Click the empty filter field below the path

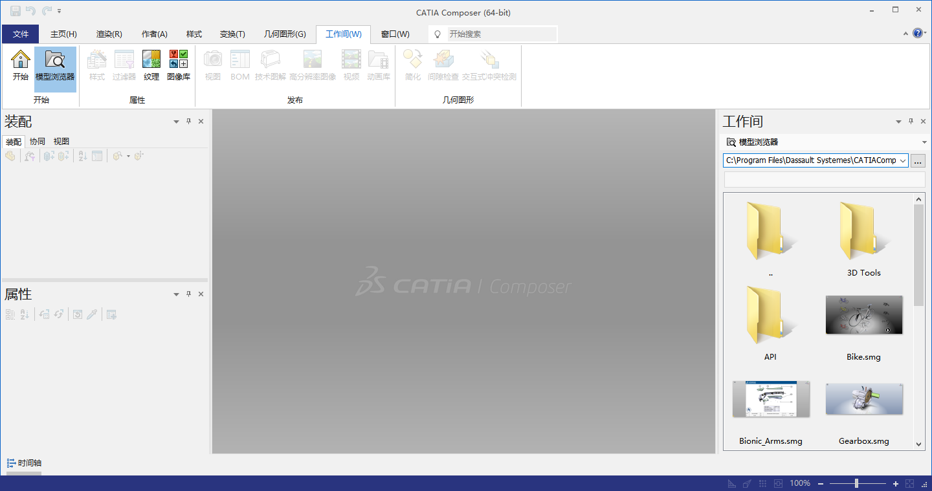click(x=825, y=180)
